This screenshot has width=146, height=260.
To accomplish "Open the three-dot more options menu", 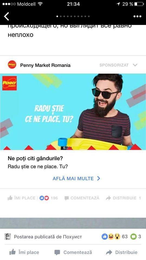I will click(x=137, y=17).
